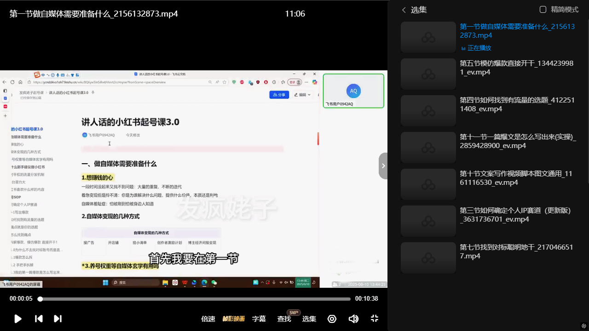Exit fullscreen using the shrink icon
This screenshot has height=331, width=589.
coord(375,319)
